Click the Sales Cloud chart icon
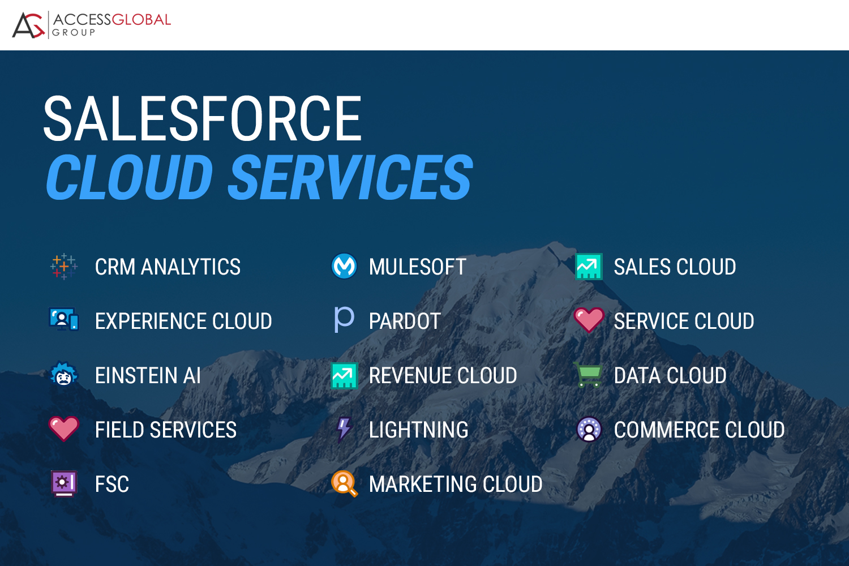 pyautogui.click(x=589, y=266)
